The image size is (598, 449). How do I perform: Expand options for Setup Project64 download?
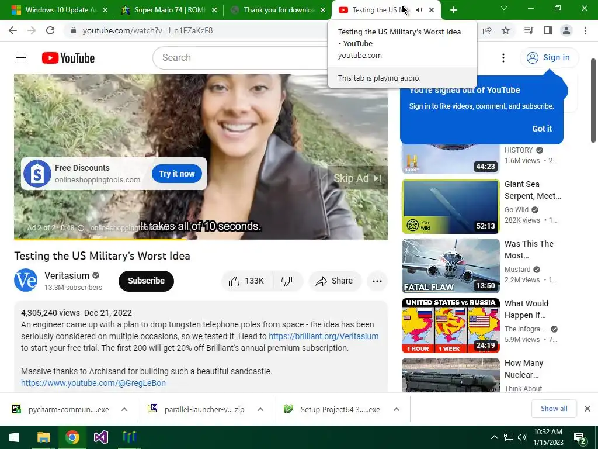(397, 409)
